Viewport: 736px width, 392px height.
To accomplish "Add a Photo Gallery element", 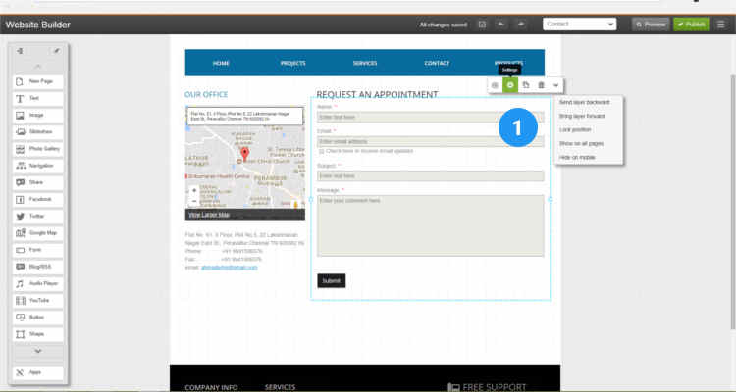I will (x=38, y=149).
